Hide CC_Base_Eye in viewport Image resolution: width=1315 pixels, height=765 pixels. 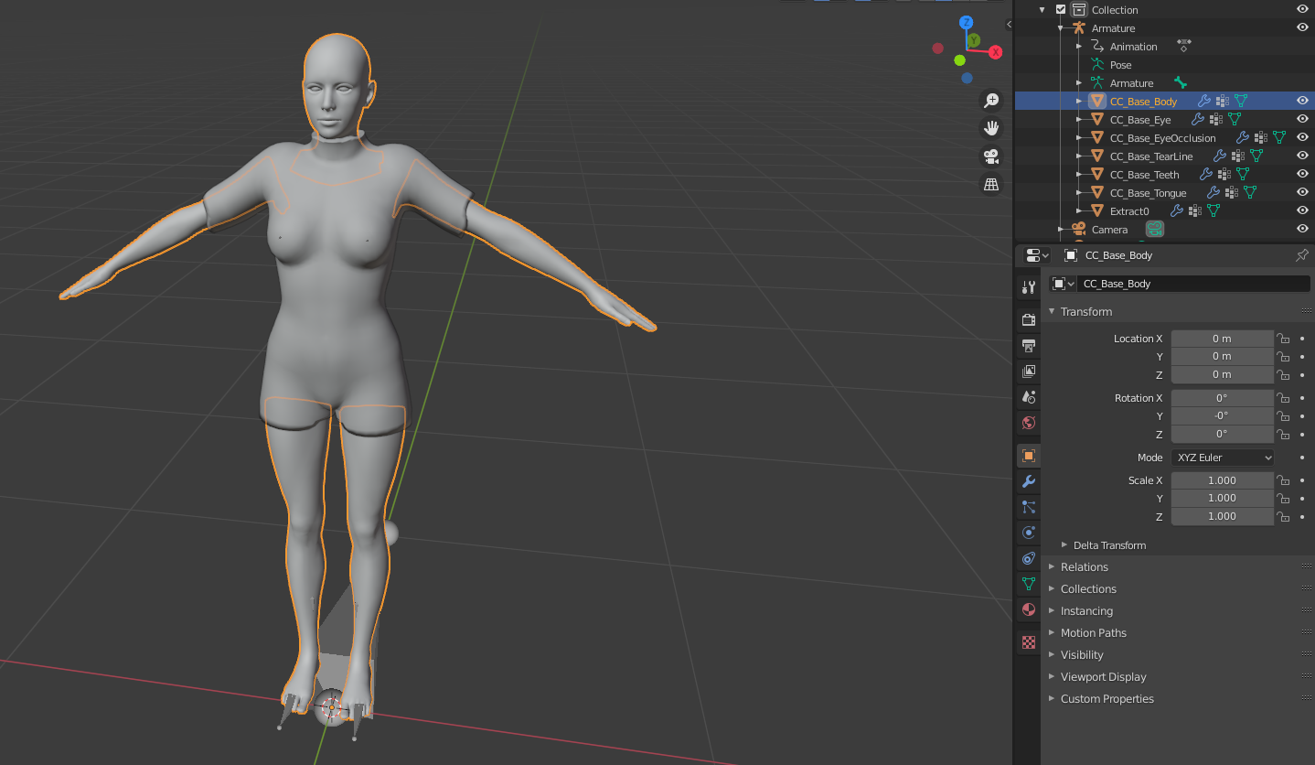tap(1302, 119)
